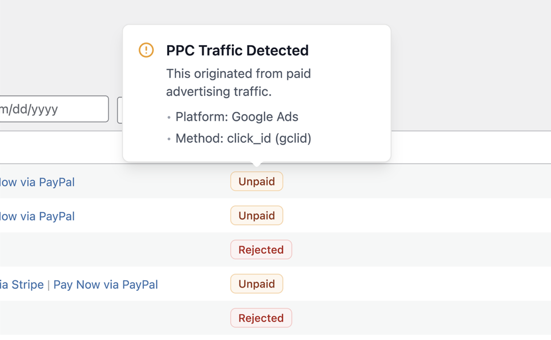Pay the Stripe-enabled referral via PayPal
Screen dimensions: 551x340
[106, 285]
